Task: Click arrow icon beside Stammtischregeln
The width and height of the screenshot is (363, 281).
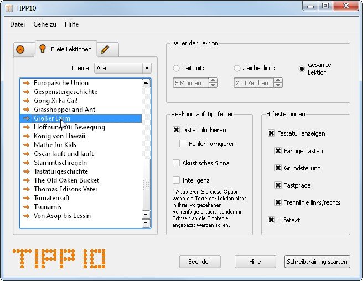Action: (x=27, y=163)
